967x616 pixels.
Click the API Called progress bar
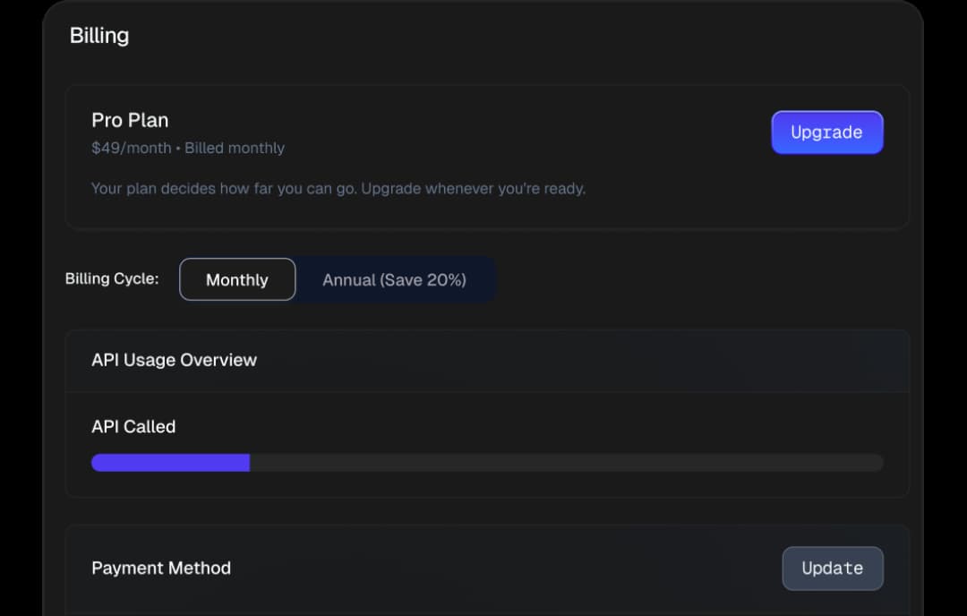(487, 462)
